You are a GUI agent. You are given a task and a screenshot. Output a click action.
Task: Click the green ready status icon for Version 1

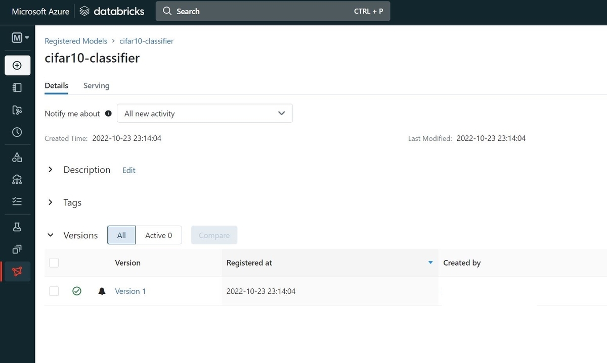point(77,291)
